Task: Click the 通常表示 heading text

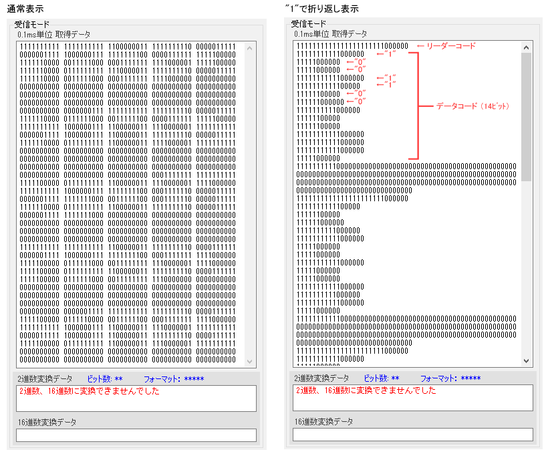Action: tap(25, 9)
